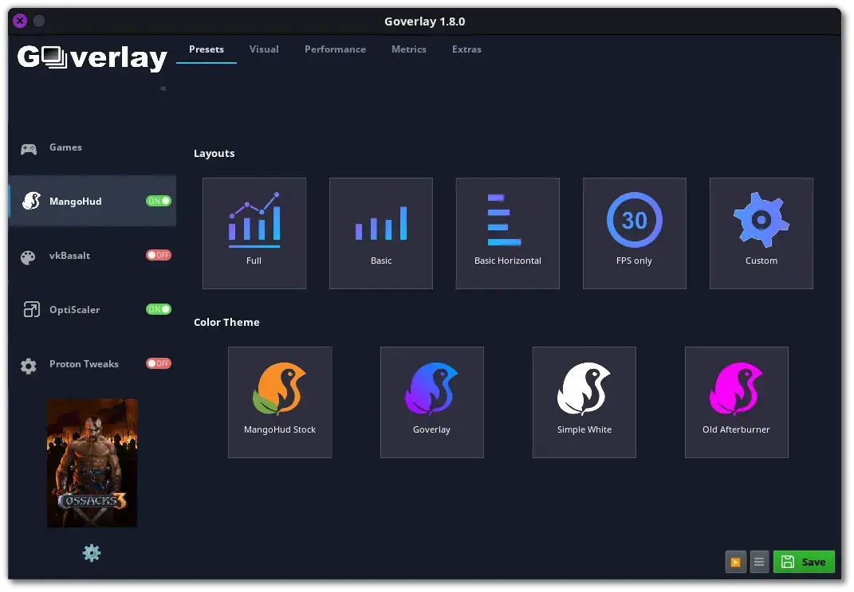Turn on the Proton Tweaks toggle
854x592 pixels.
pos(159,363)
